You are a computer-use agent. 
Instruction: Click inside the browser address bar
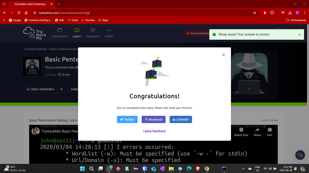pos(103,12)
